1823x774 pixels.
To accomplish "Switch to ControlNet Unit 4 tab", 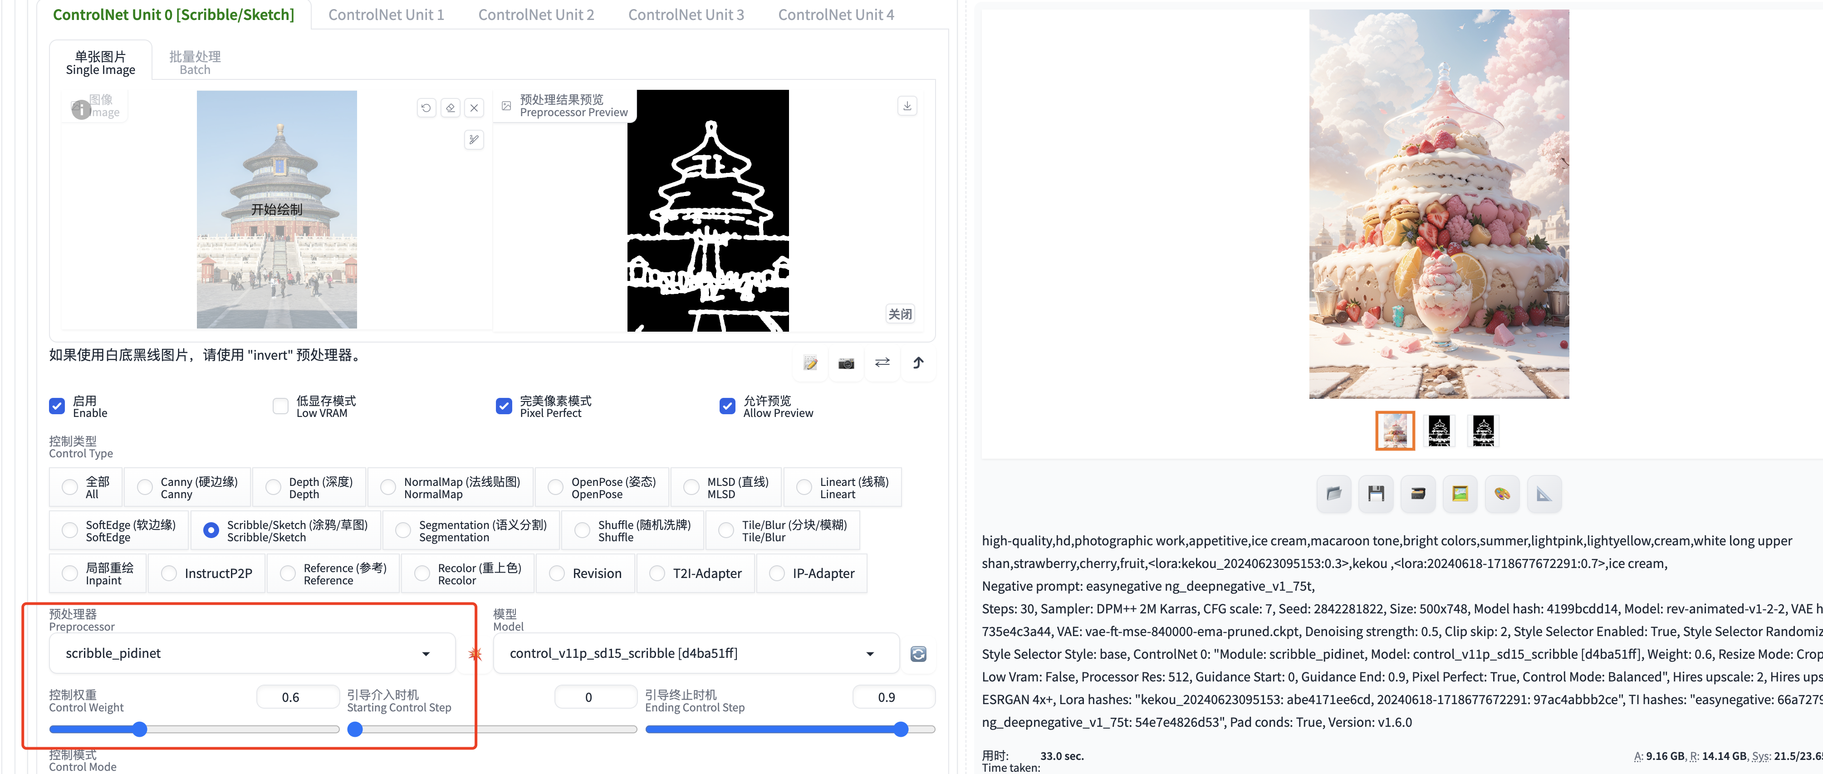I will coord(836,15).
